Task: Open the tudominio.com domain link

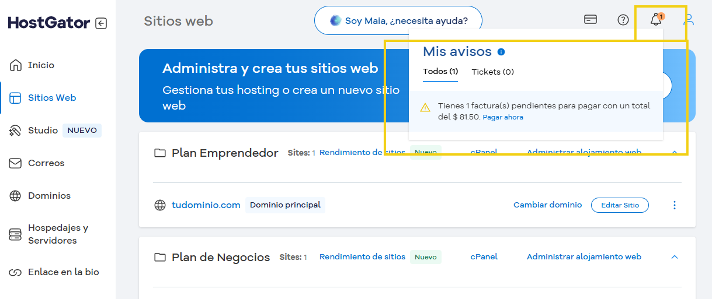Action: (206, 205)
